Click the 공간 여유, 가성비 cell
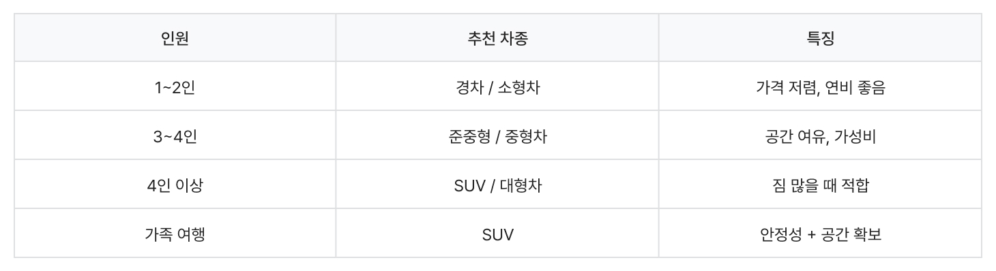 pos(820,135)
